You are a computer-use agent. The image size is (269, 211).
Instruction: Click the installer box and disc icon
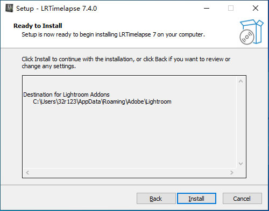pyautogui.click(x=251, y=32)
